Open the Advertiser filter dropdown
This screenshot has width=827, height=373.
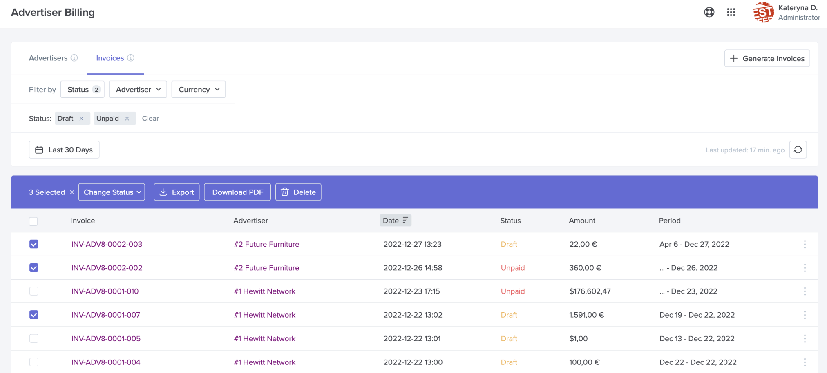pyautogui.click(x=138, y=89)
